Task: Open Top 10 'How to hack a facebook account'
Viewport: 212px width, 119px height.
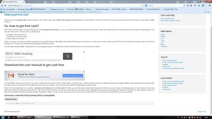Action: click(x=174, y=68)
